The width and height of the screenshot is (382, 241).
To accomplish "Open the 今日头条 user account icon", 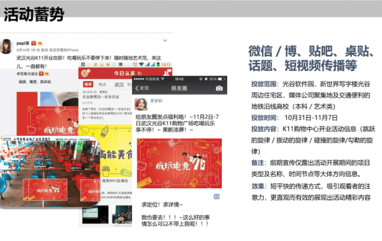I will [168, 72].
